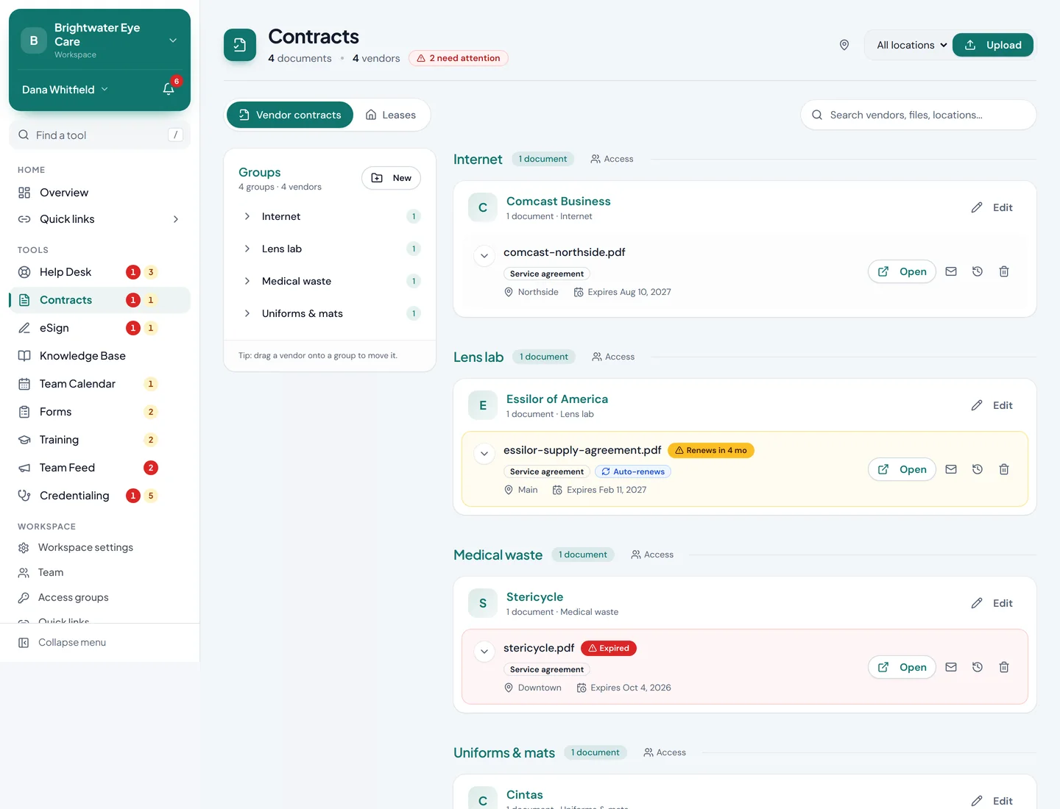
Task: Click the notifications bell icon
Action: coord(169,89)
